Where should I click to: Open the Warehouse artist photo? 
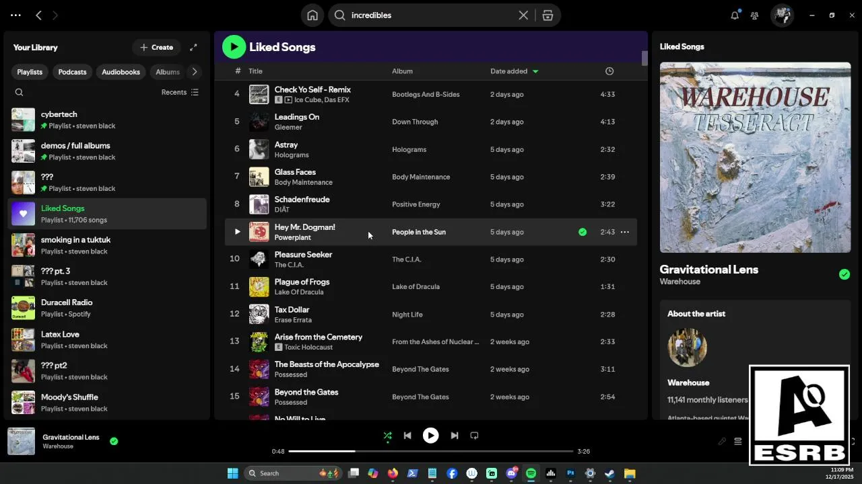click(687, 348)
